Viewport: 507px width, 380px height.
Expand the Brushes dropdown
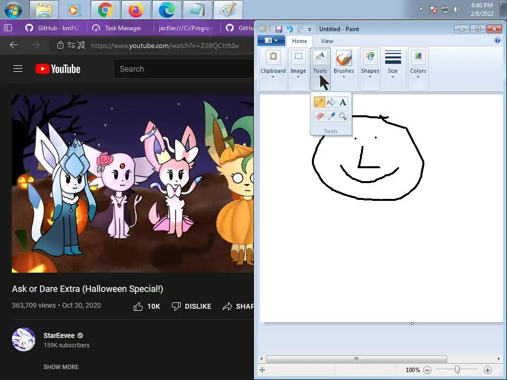pos(344,68)
